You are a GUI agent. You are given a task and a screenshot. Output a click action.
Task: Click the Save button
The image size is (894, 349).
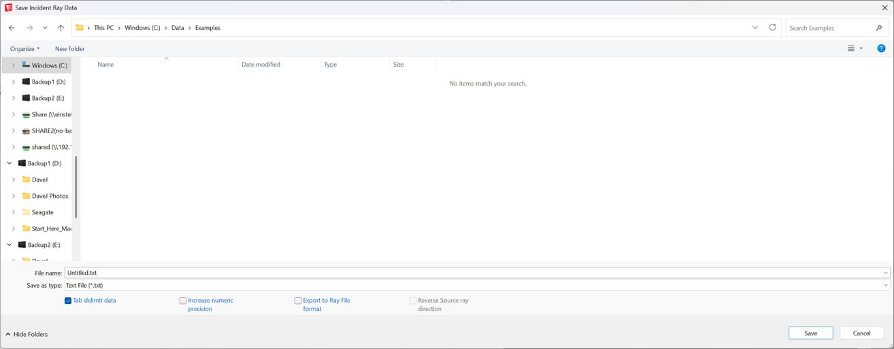pos(811,333)
